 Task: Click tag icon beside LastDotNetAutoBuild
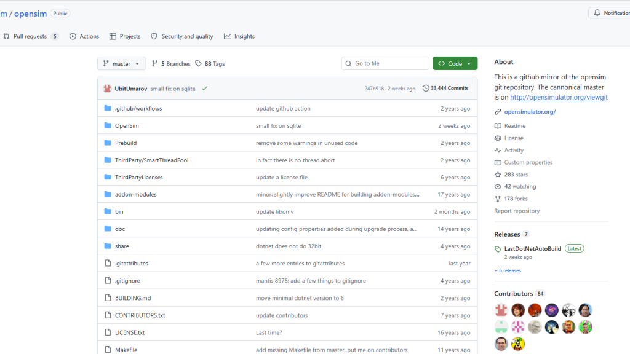point(498,250)
